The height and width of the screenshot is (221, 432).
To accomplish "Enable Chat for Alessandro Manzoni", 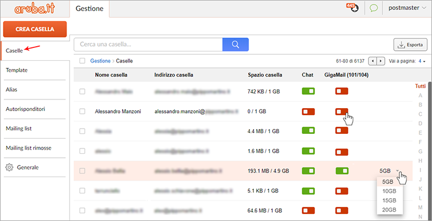I will point(308,112).
